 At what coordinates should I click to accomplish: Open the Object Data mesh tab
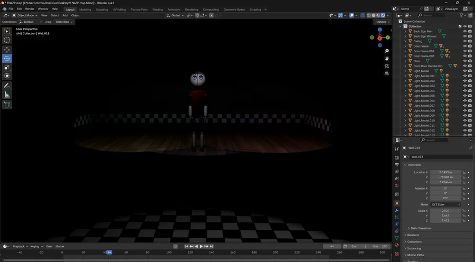coord(397,238)
